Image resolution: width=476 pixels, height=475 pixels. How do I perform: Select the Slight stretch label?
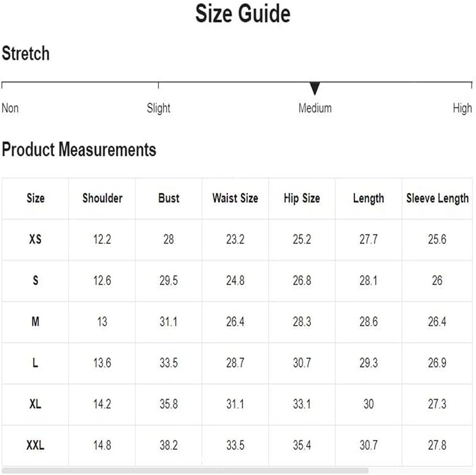point(158,108)
